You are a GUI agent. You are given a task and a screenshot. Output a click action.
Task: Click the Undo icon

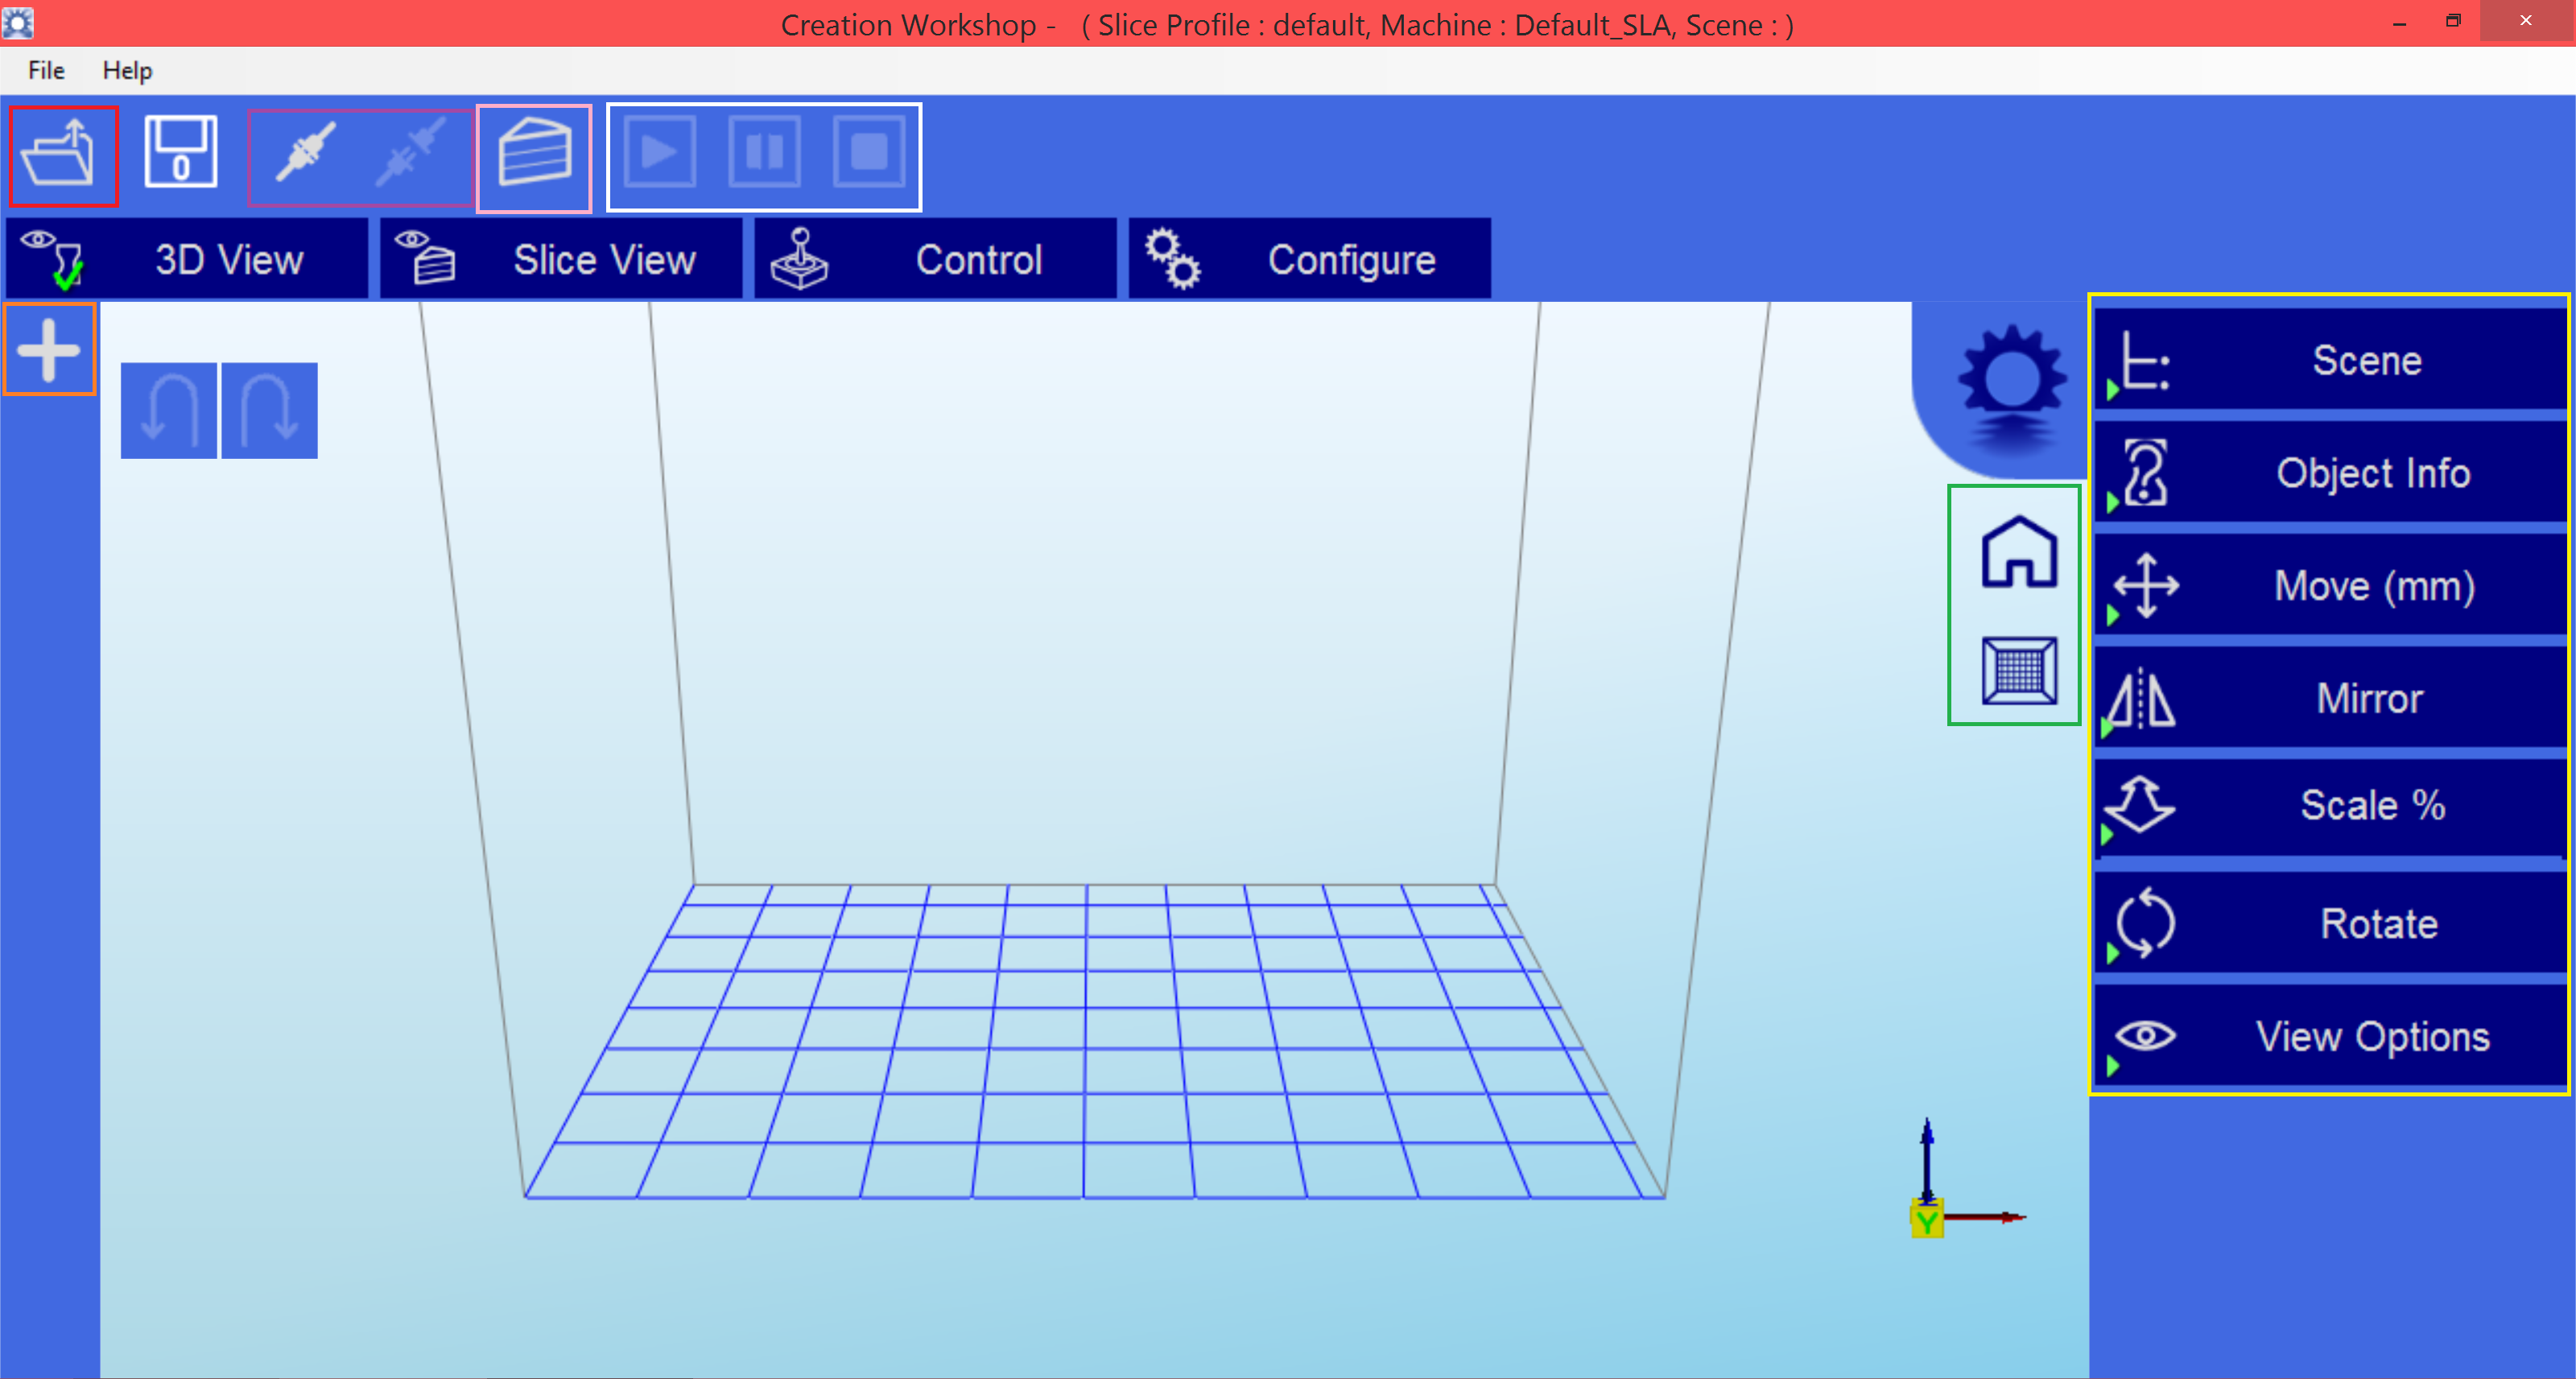(x=171, y=409)
